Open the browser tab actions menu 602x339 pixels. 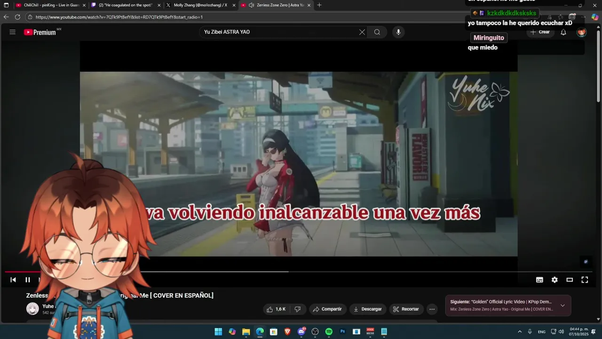point(6,5)
